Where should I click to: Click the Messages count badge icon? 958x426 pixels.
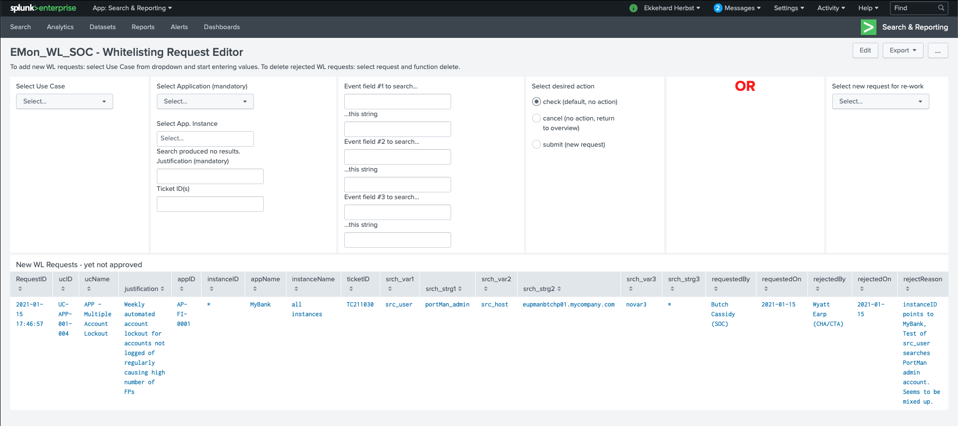718,8
